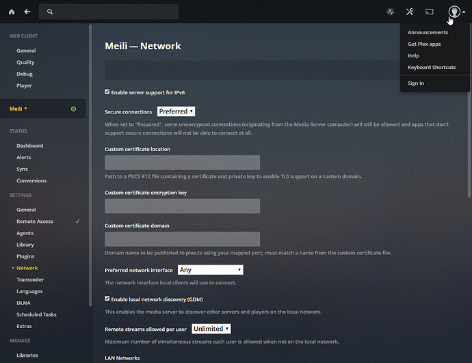This screenshot has width=472, height=363.
Task: Open DLNA settings
Action: [23, 303]
